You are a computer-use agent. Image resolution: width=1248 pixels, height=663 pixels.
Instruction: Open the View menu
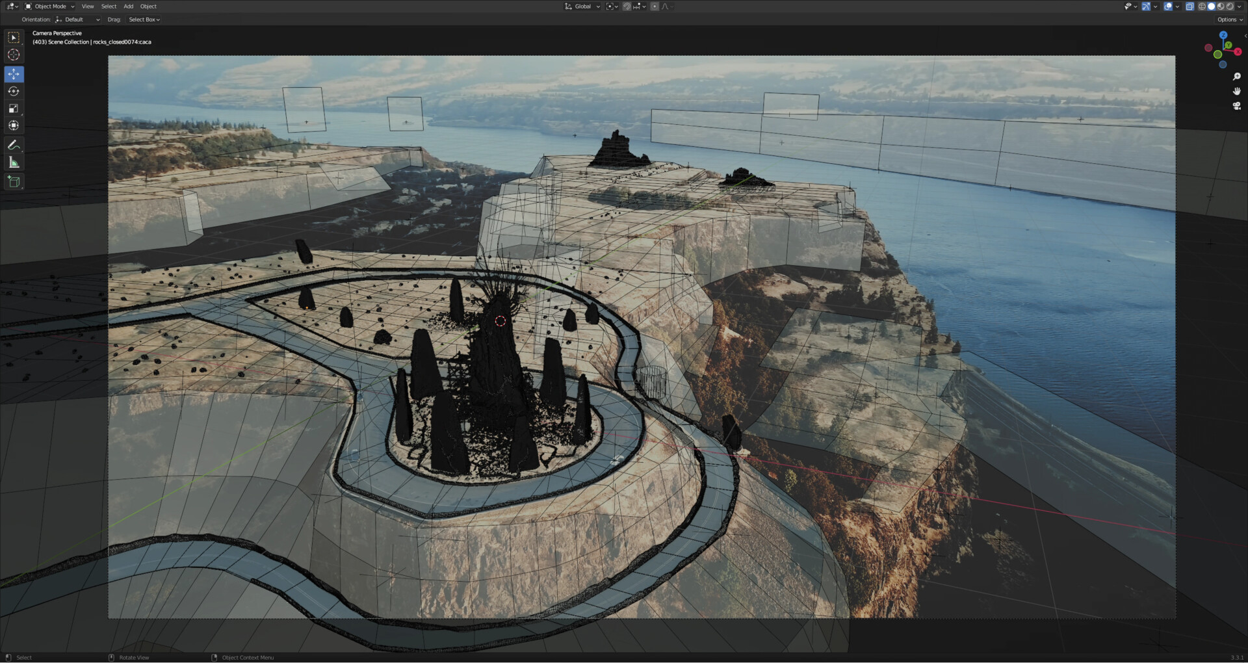click(88, 6)
